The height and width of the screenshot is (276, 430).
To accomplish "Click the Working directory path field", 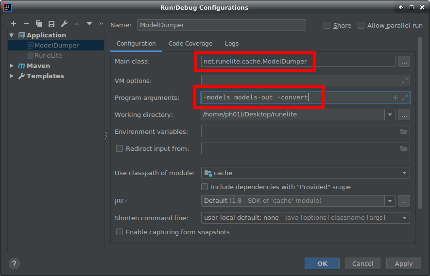I will (292, 114).
